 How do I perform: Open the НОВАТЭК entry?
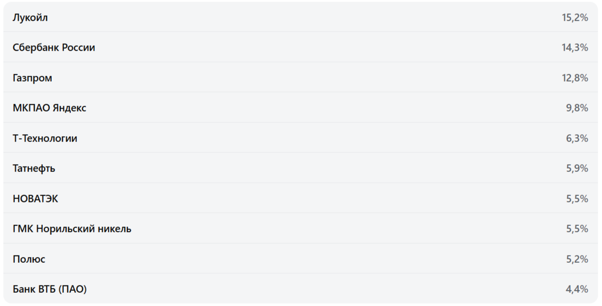[35, 199]
